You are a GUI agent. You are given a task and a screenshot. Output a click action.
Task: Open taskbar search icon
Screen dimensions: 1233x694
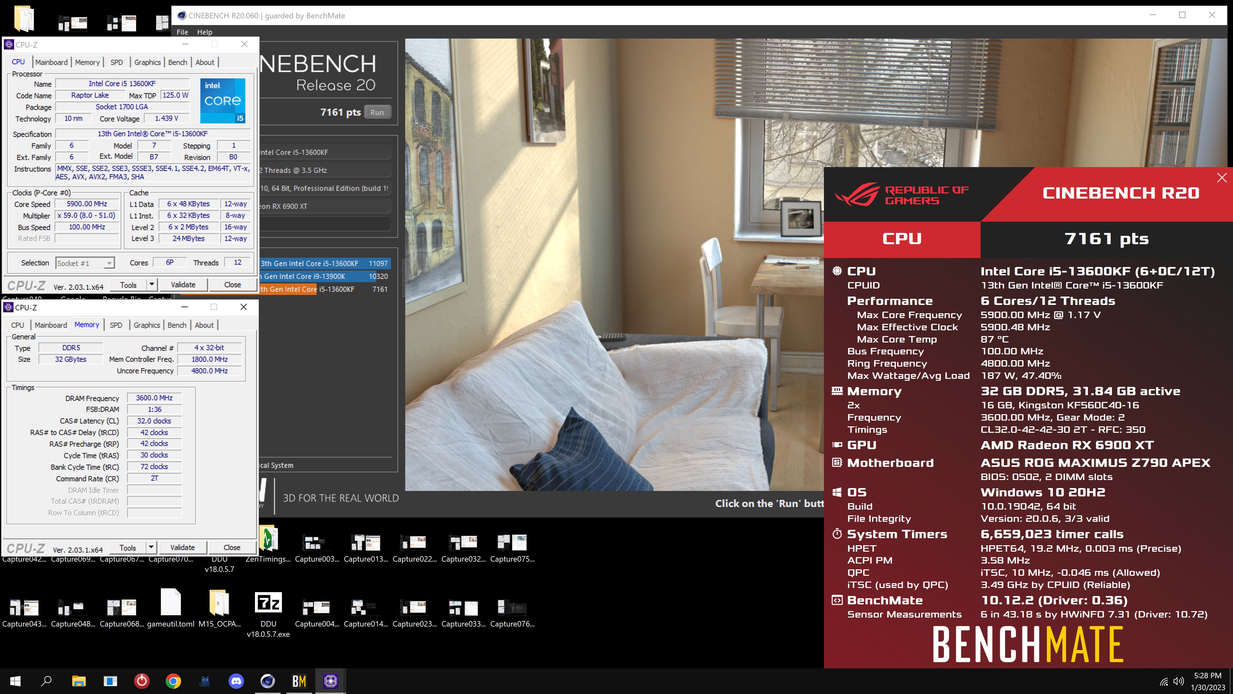(47, 681)
